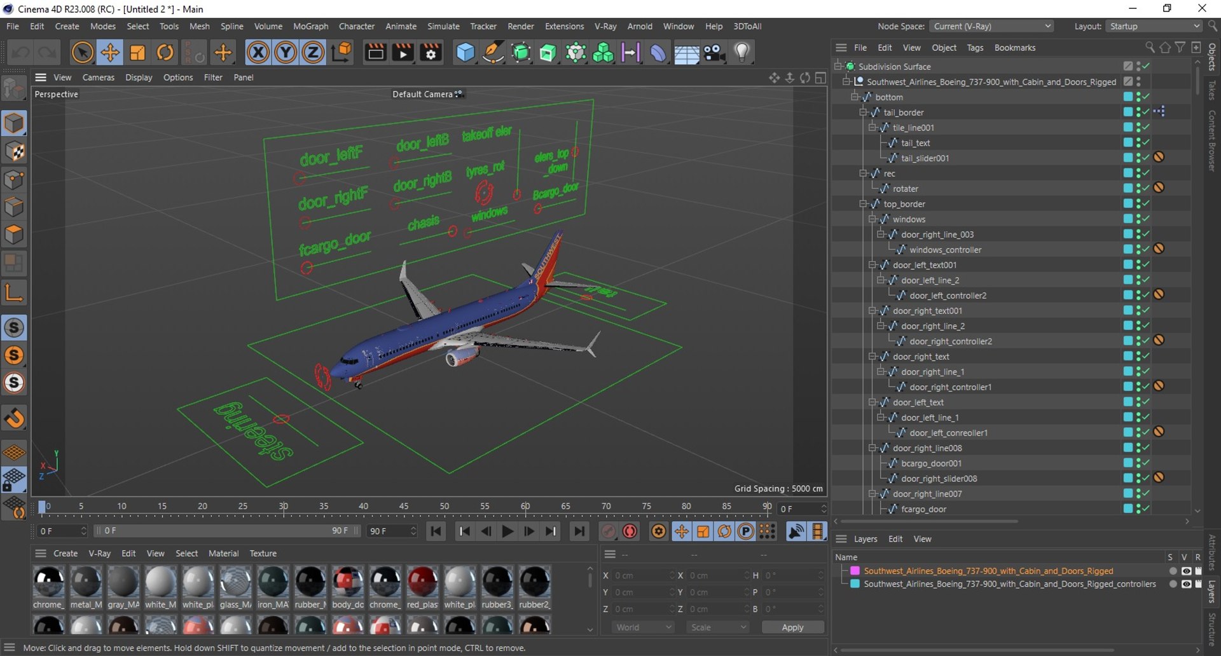Switch to Texture mode icon
This screenshot has height=656, width=1221.
tap(14, 151)
